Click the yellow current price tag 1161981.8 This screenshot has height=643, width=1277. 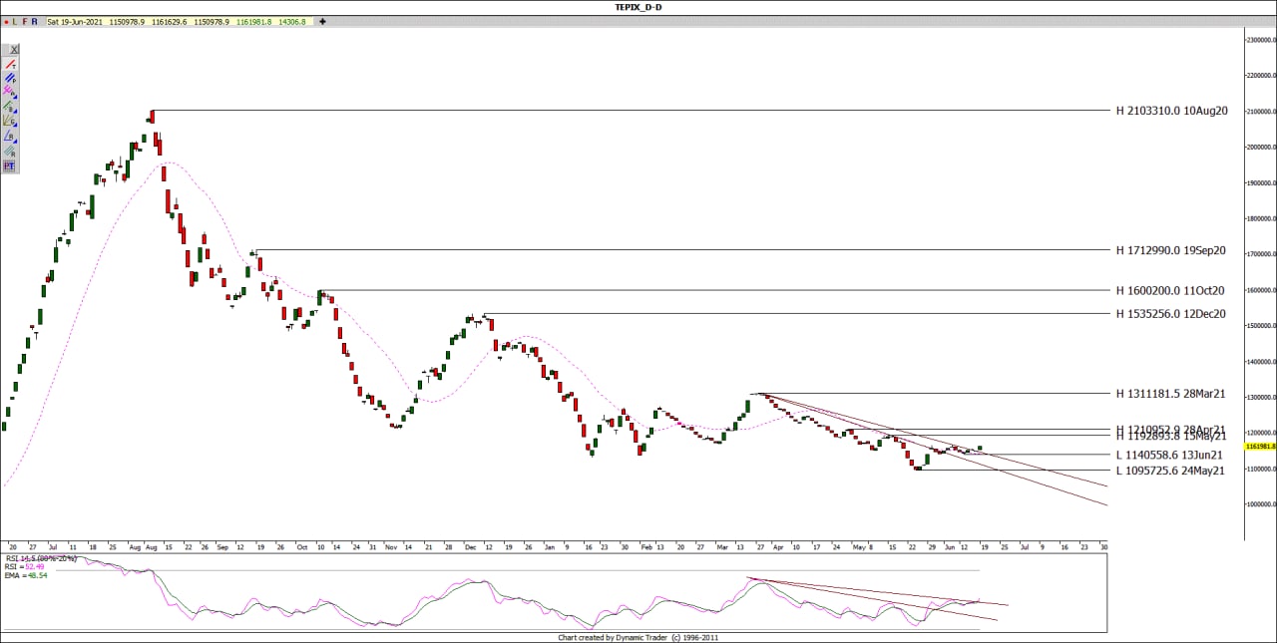1259,447
